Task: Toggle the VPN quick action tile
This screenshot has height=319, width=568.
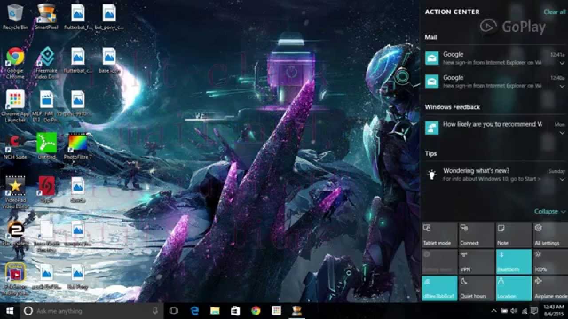Action: click(477, 261)
